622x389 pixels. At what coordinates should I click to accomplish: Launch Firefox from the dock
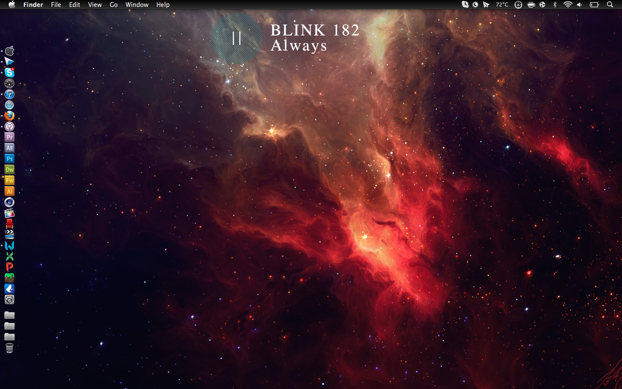(10, 115)
